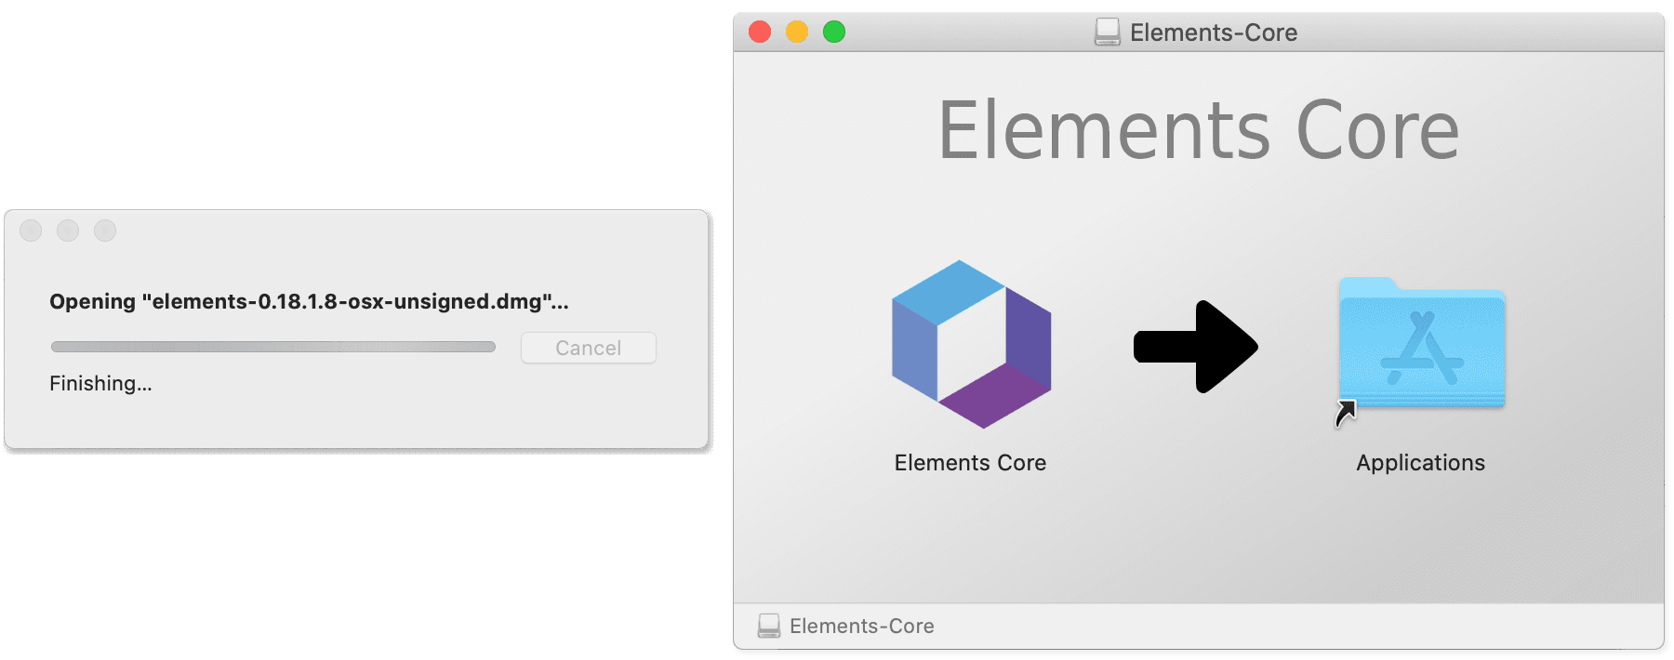Open the Applications folder shortcut

(1422, 345)
